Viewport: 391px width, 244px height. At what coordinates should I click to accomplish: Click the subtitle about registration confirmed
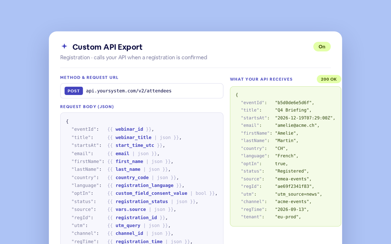coord(134,58)
